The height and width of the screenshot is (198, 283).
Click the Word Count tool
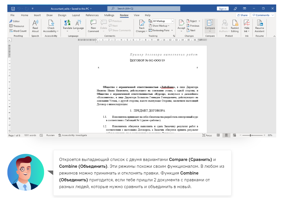pyautogui.click(x=18, y=31)
